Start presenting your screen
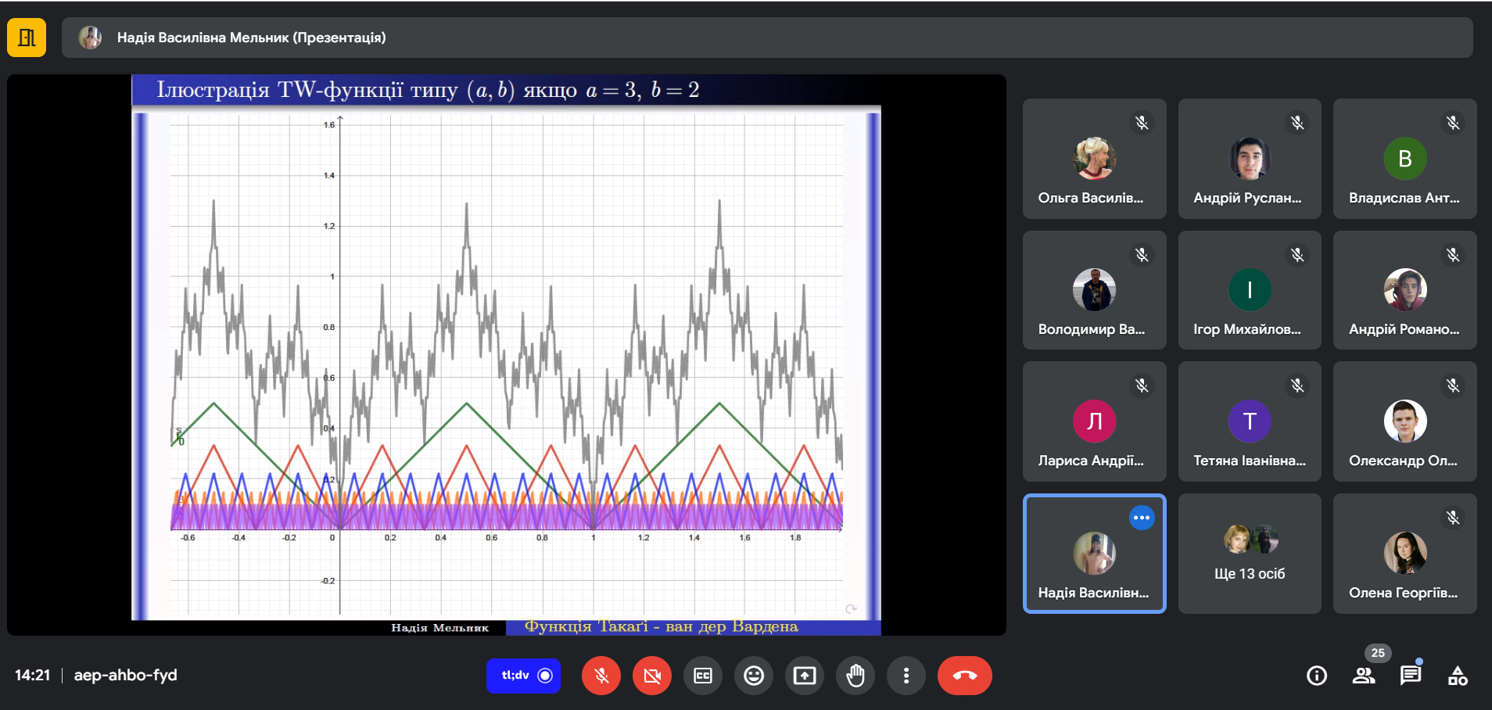This screenshot has width=1492, height=710. [805, 676]
